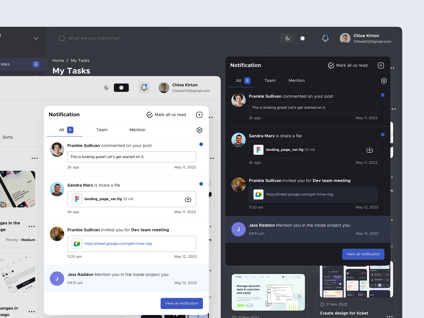Expand the chevron at the top of the sidebar
This screenshot has width=424, height=318.
(x=36, y=38)
